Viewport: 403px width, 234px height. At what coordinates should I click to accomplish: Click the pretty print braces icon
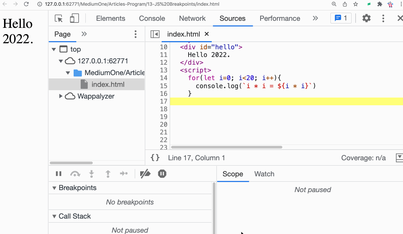[x=155, y=158]
